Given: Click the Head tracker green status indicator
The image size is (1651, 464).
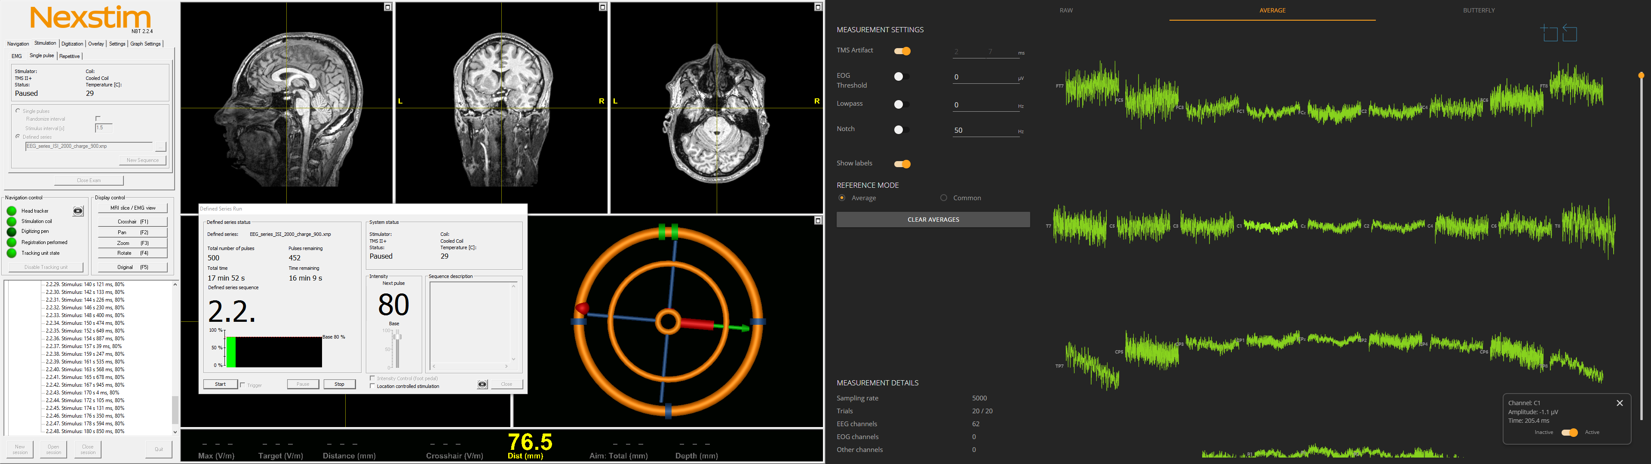Looking at the screenshot, I should (x=12, y=211).
